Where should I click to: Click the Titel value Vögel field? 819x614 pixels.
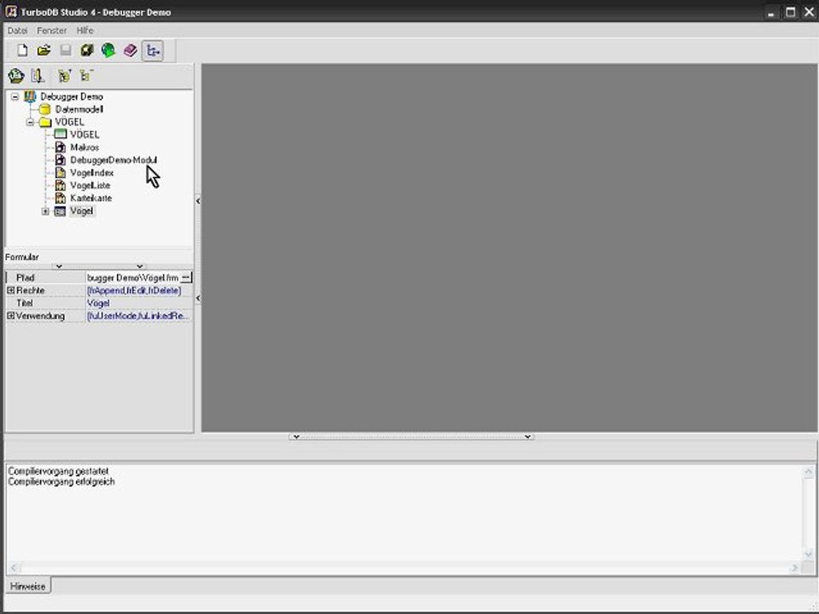point(139,303)
